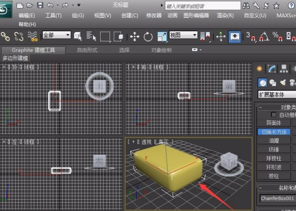This screenshot has height=211, width=296.
Task: Collapse the 对象类型 rollout
Action: coord(260,108)
